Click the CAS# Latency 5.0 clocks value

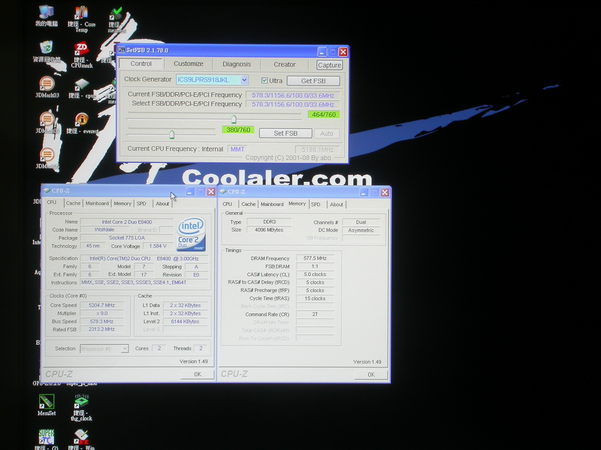(x=315, y=274)
